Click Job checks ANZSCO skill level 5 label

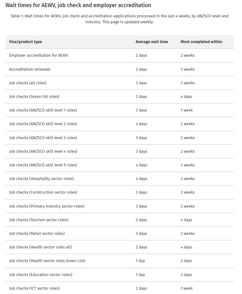43,165
